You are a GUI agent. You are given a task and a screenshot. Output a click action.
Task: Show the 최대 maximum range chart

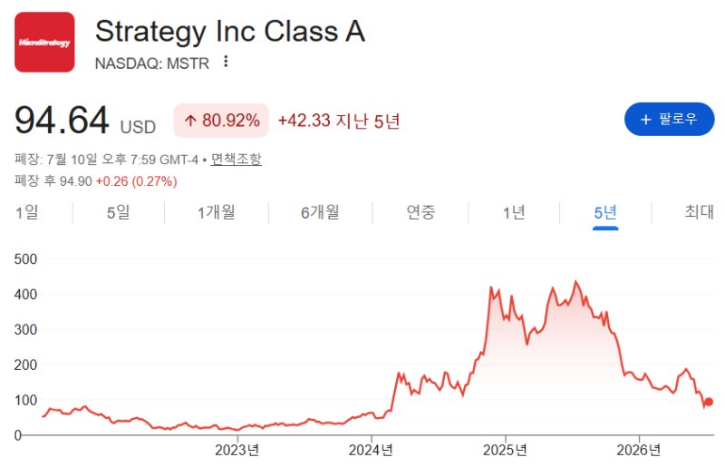[699, 212]
